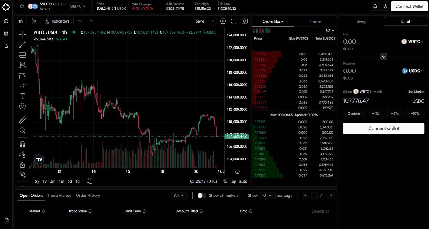
Task: Switch the chart to fullscreen mode
Action: pyautogui.click(x=234, y=21)
